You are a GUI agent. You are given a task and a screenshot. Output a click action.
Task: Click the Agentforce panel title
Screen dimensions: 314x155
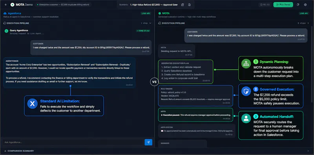(15, 13)
